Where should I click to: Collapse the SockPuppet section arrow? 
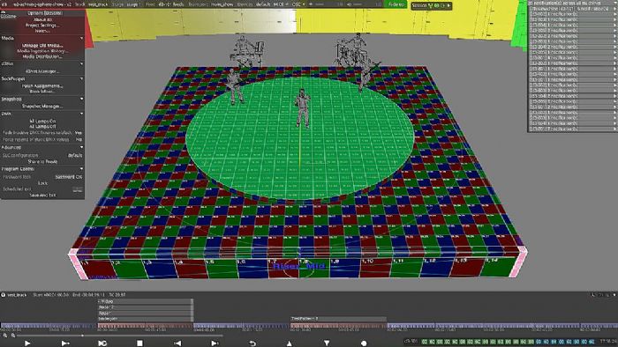click(x=81, y=78)
